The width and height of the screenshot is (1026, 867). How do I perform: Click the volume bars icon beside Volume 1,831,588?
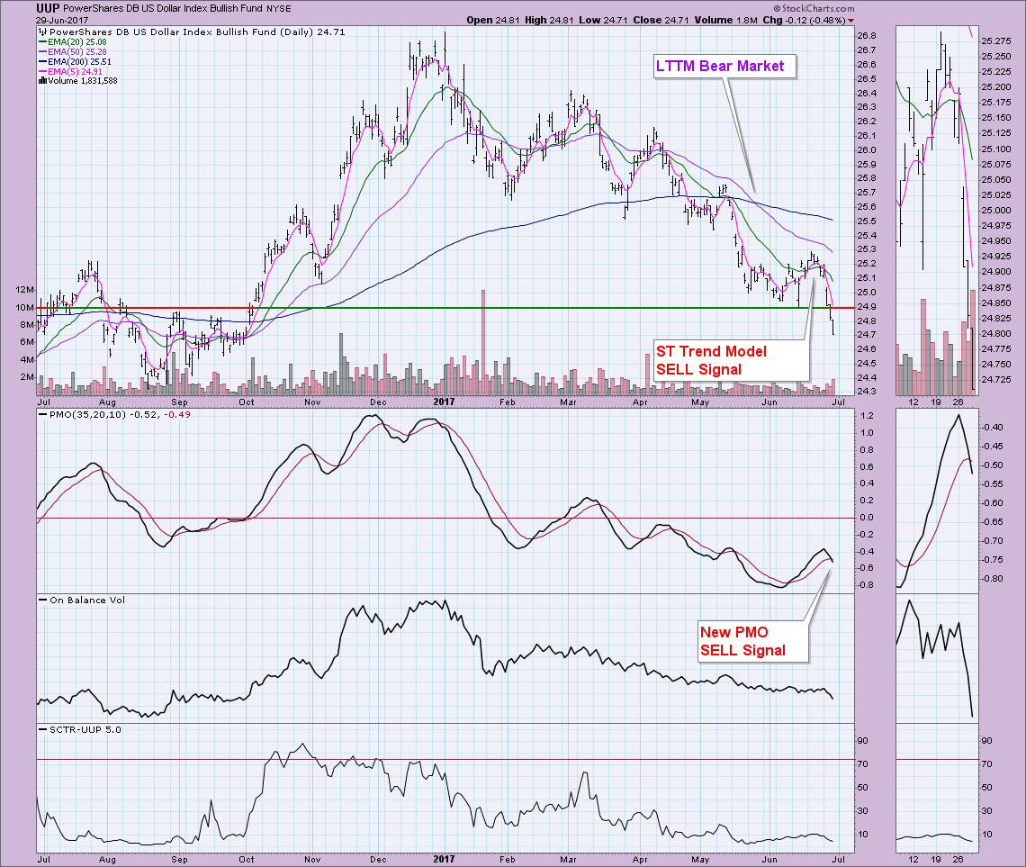click(42, 81)
